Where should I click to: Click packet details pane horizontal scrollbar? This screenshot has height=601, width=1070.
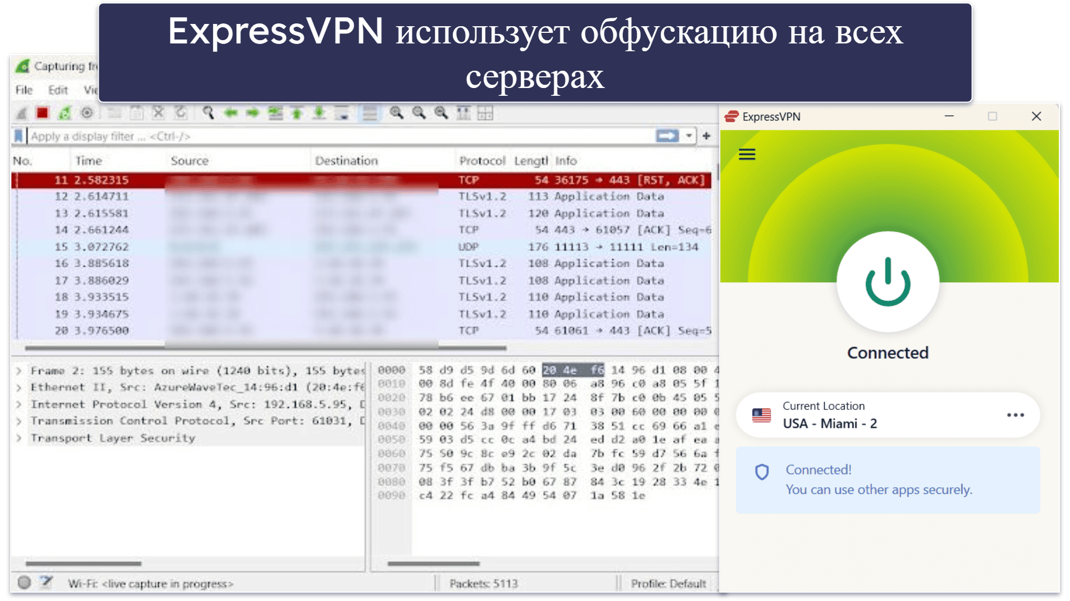click(x=84, y=564)
